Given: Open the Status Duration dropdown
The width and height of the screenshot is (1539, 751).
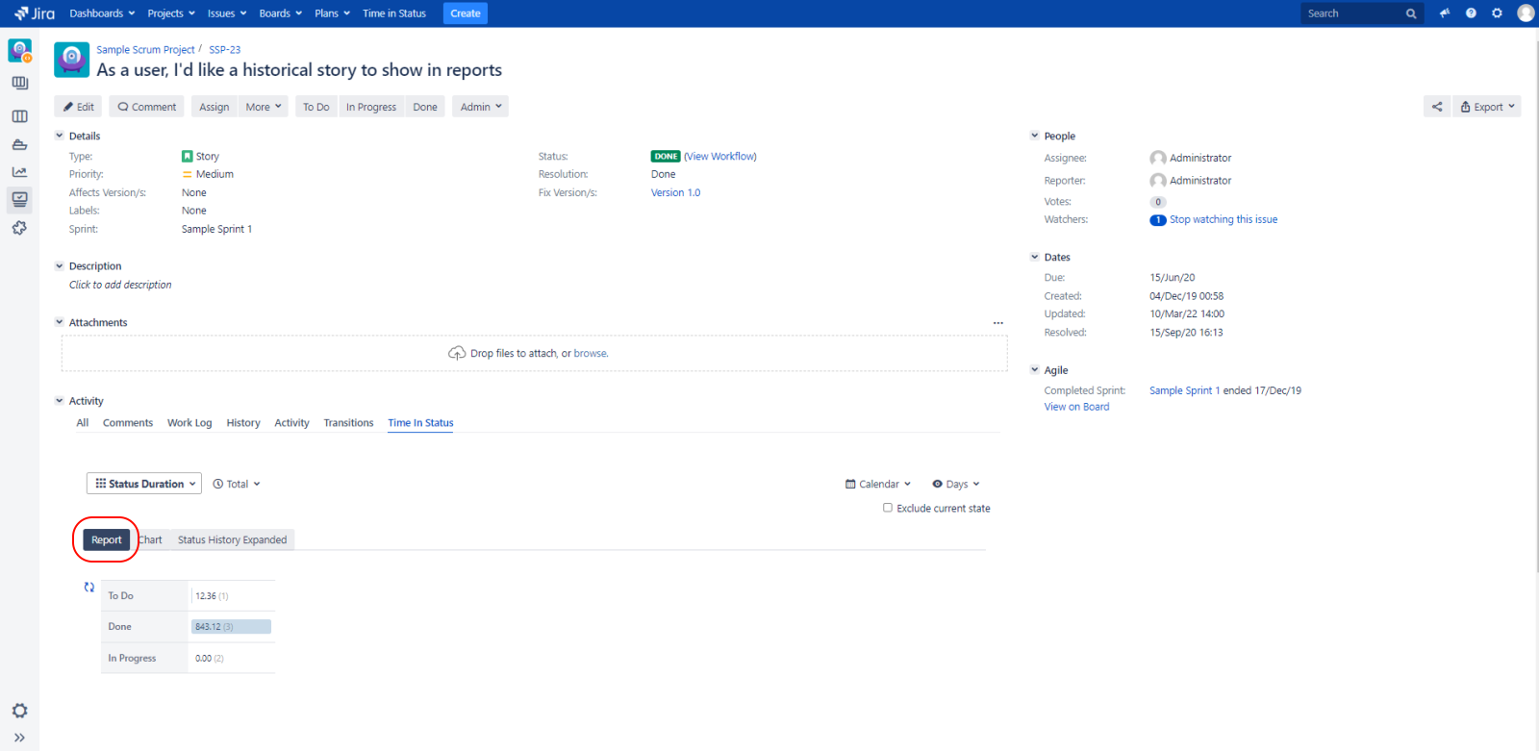Looking at the screenshot, I should [x=144, y=484].
